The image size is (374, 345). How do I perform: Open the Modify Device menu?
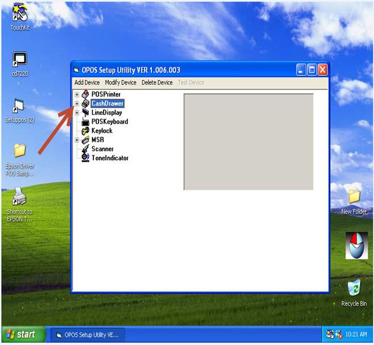[121, 83]
